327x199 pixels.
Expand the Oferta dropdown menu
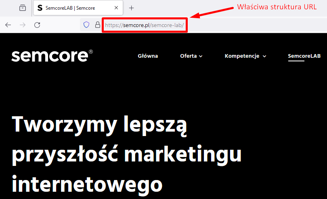pos(191,56)
